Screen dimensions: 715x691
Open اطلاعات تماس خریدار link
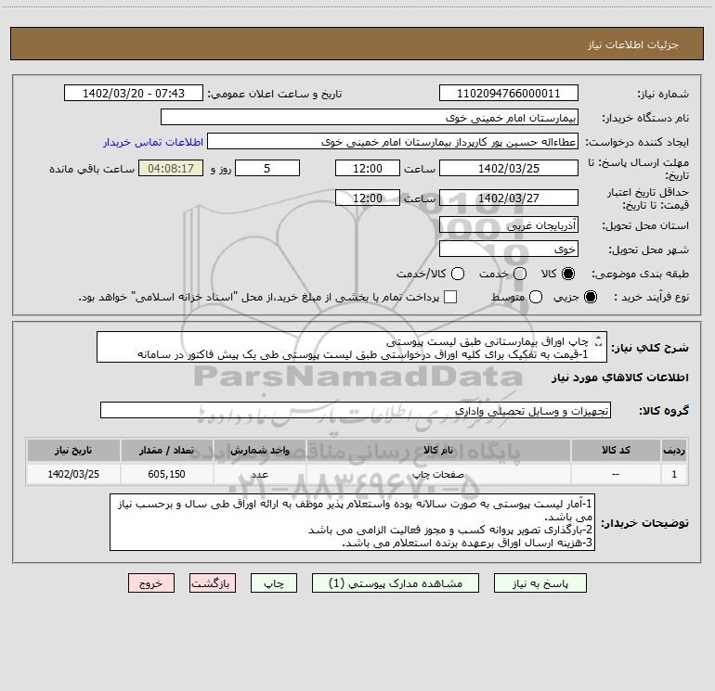[x=153, y=142]
